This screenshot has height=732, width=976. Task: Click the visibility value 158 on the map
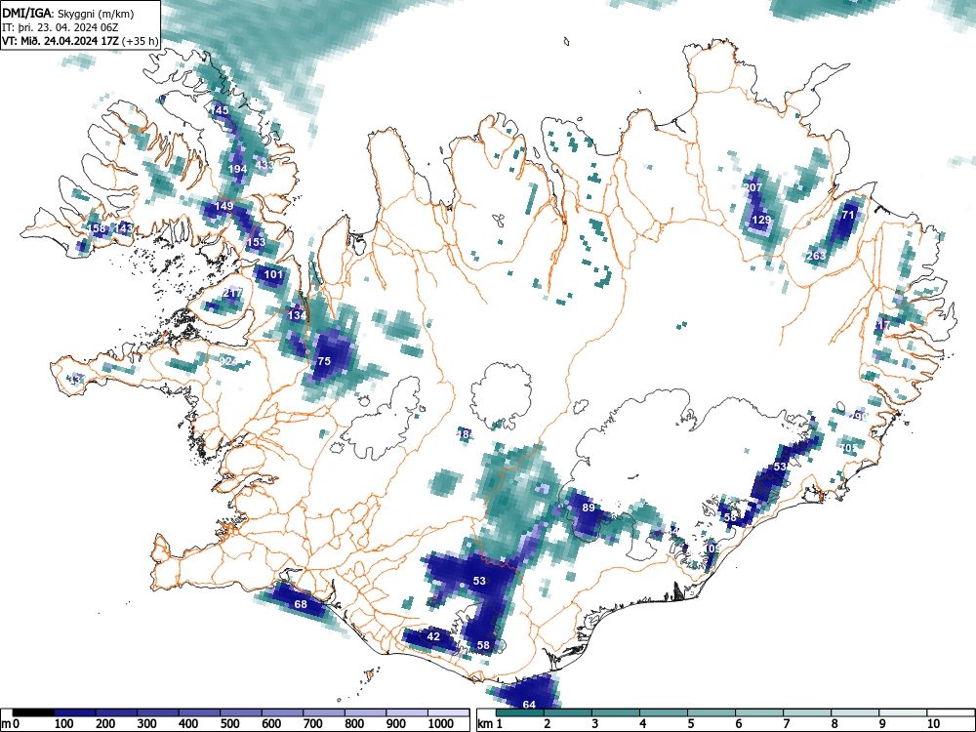click(97, 228)
